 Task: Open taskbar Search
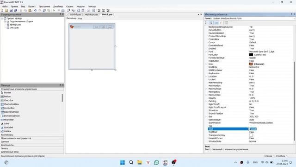pos(131,162)
